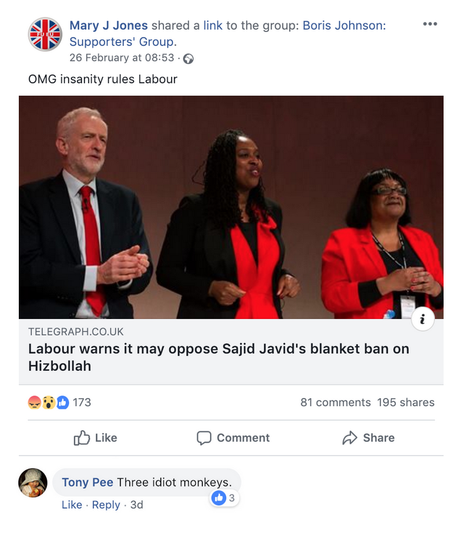
Task: Open Tony Pee's profile picture
Action: coord(33,483)
